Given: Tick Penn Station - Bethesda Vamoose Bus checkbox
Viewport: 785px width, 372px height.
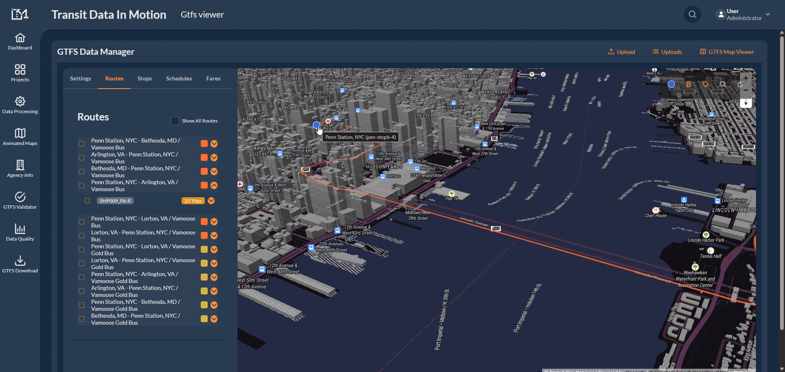Looking at the screenshot, I should click(x=82, y=144).
